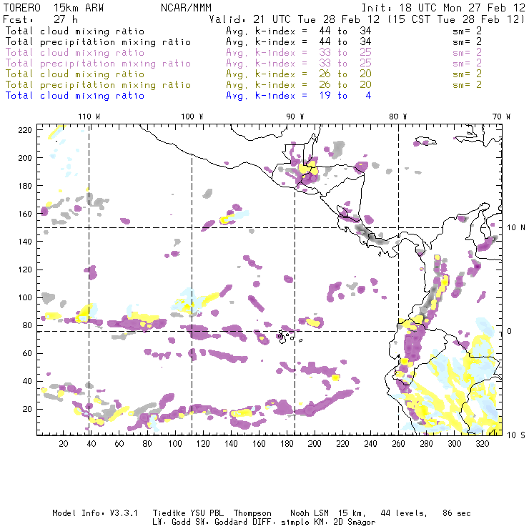Click the y-axis tick label '220'

pyautogui.click(x=25, y=130)
